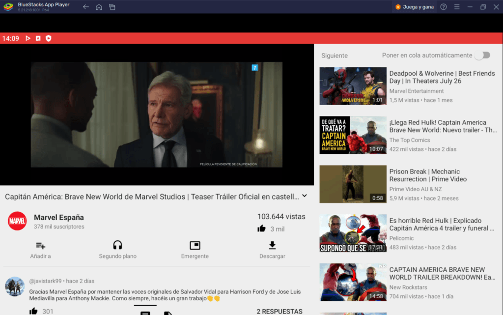503x315 pixels.
Task: Click the Siguiente heading text
Action: coord(334,56)
